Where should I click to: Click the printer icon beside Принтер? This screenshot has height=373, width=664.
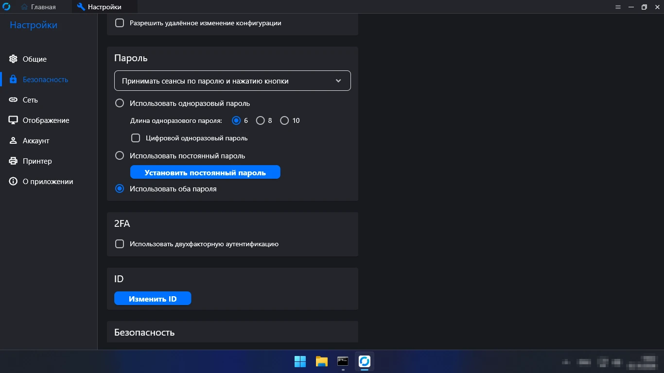pyautogui.click(x=14, y=161)
